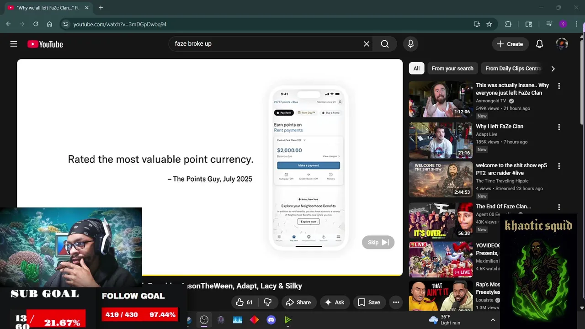Open options for The End Of Faze Clan

pyautogui.click(x=558, y=207)
